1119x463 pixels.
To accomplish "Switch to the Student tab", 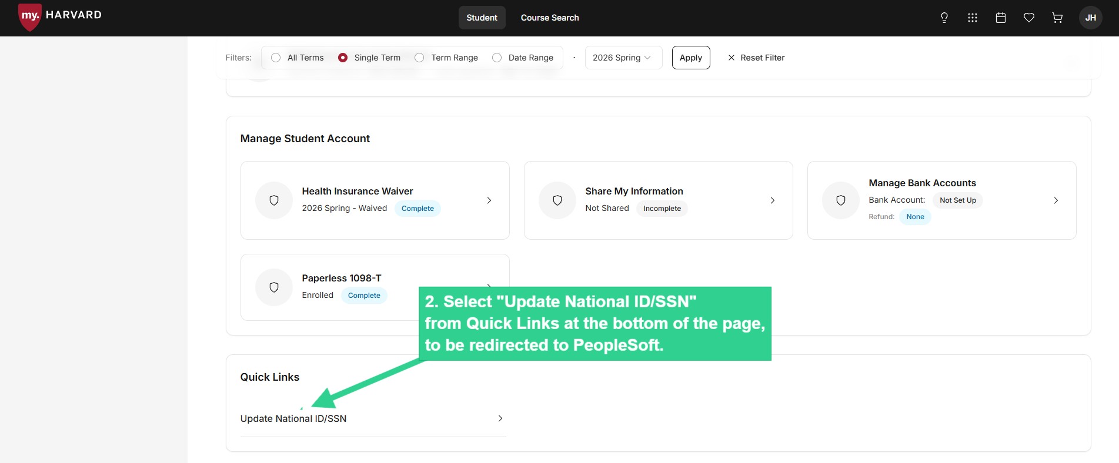I will (x=482, y=18).
